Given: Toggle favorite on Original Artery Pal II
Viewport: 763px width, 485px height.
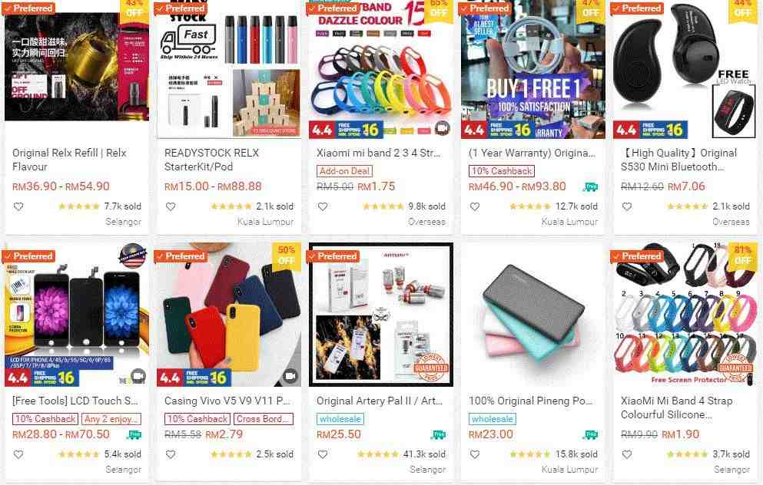Looking at the screenshot, I should coord(323,454).
